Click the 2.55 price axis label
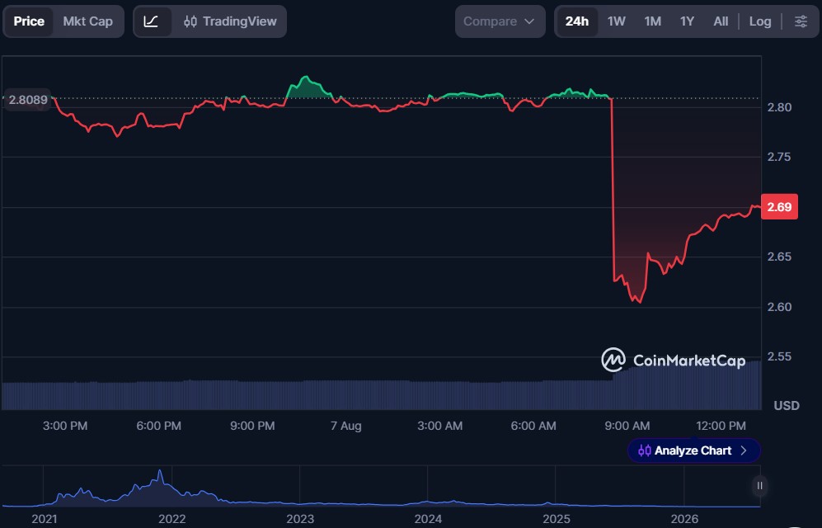This screenshot has height=528, width=822. click(779, 356)
